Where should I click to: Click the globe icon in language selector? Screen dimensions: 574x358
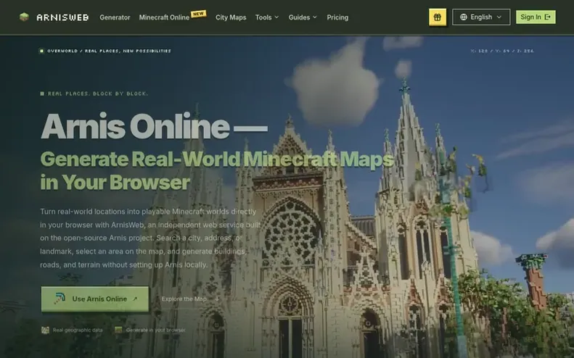(x=464, y=17)
